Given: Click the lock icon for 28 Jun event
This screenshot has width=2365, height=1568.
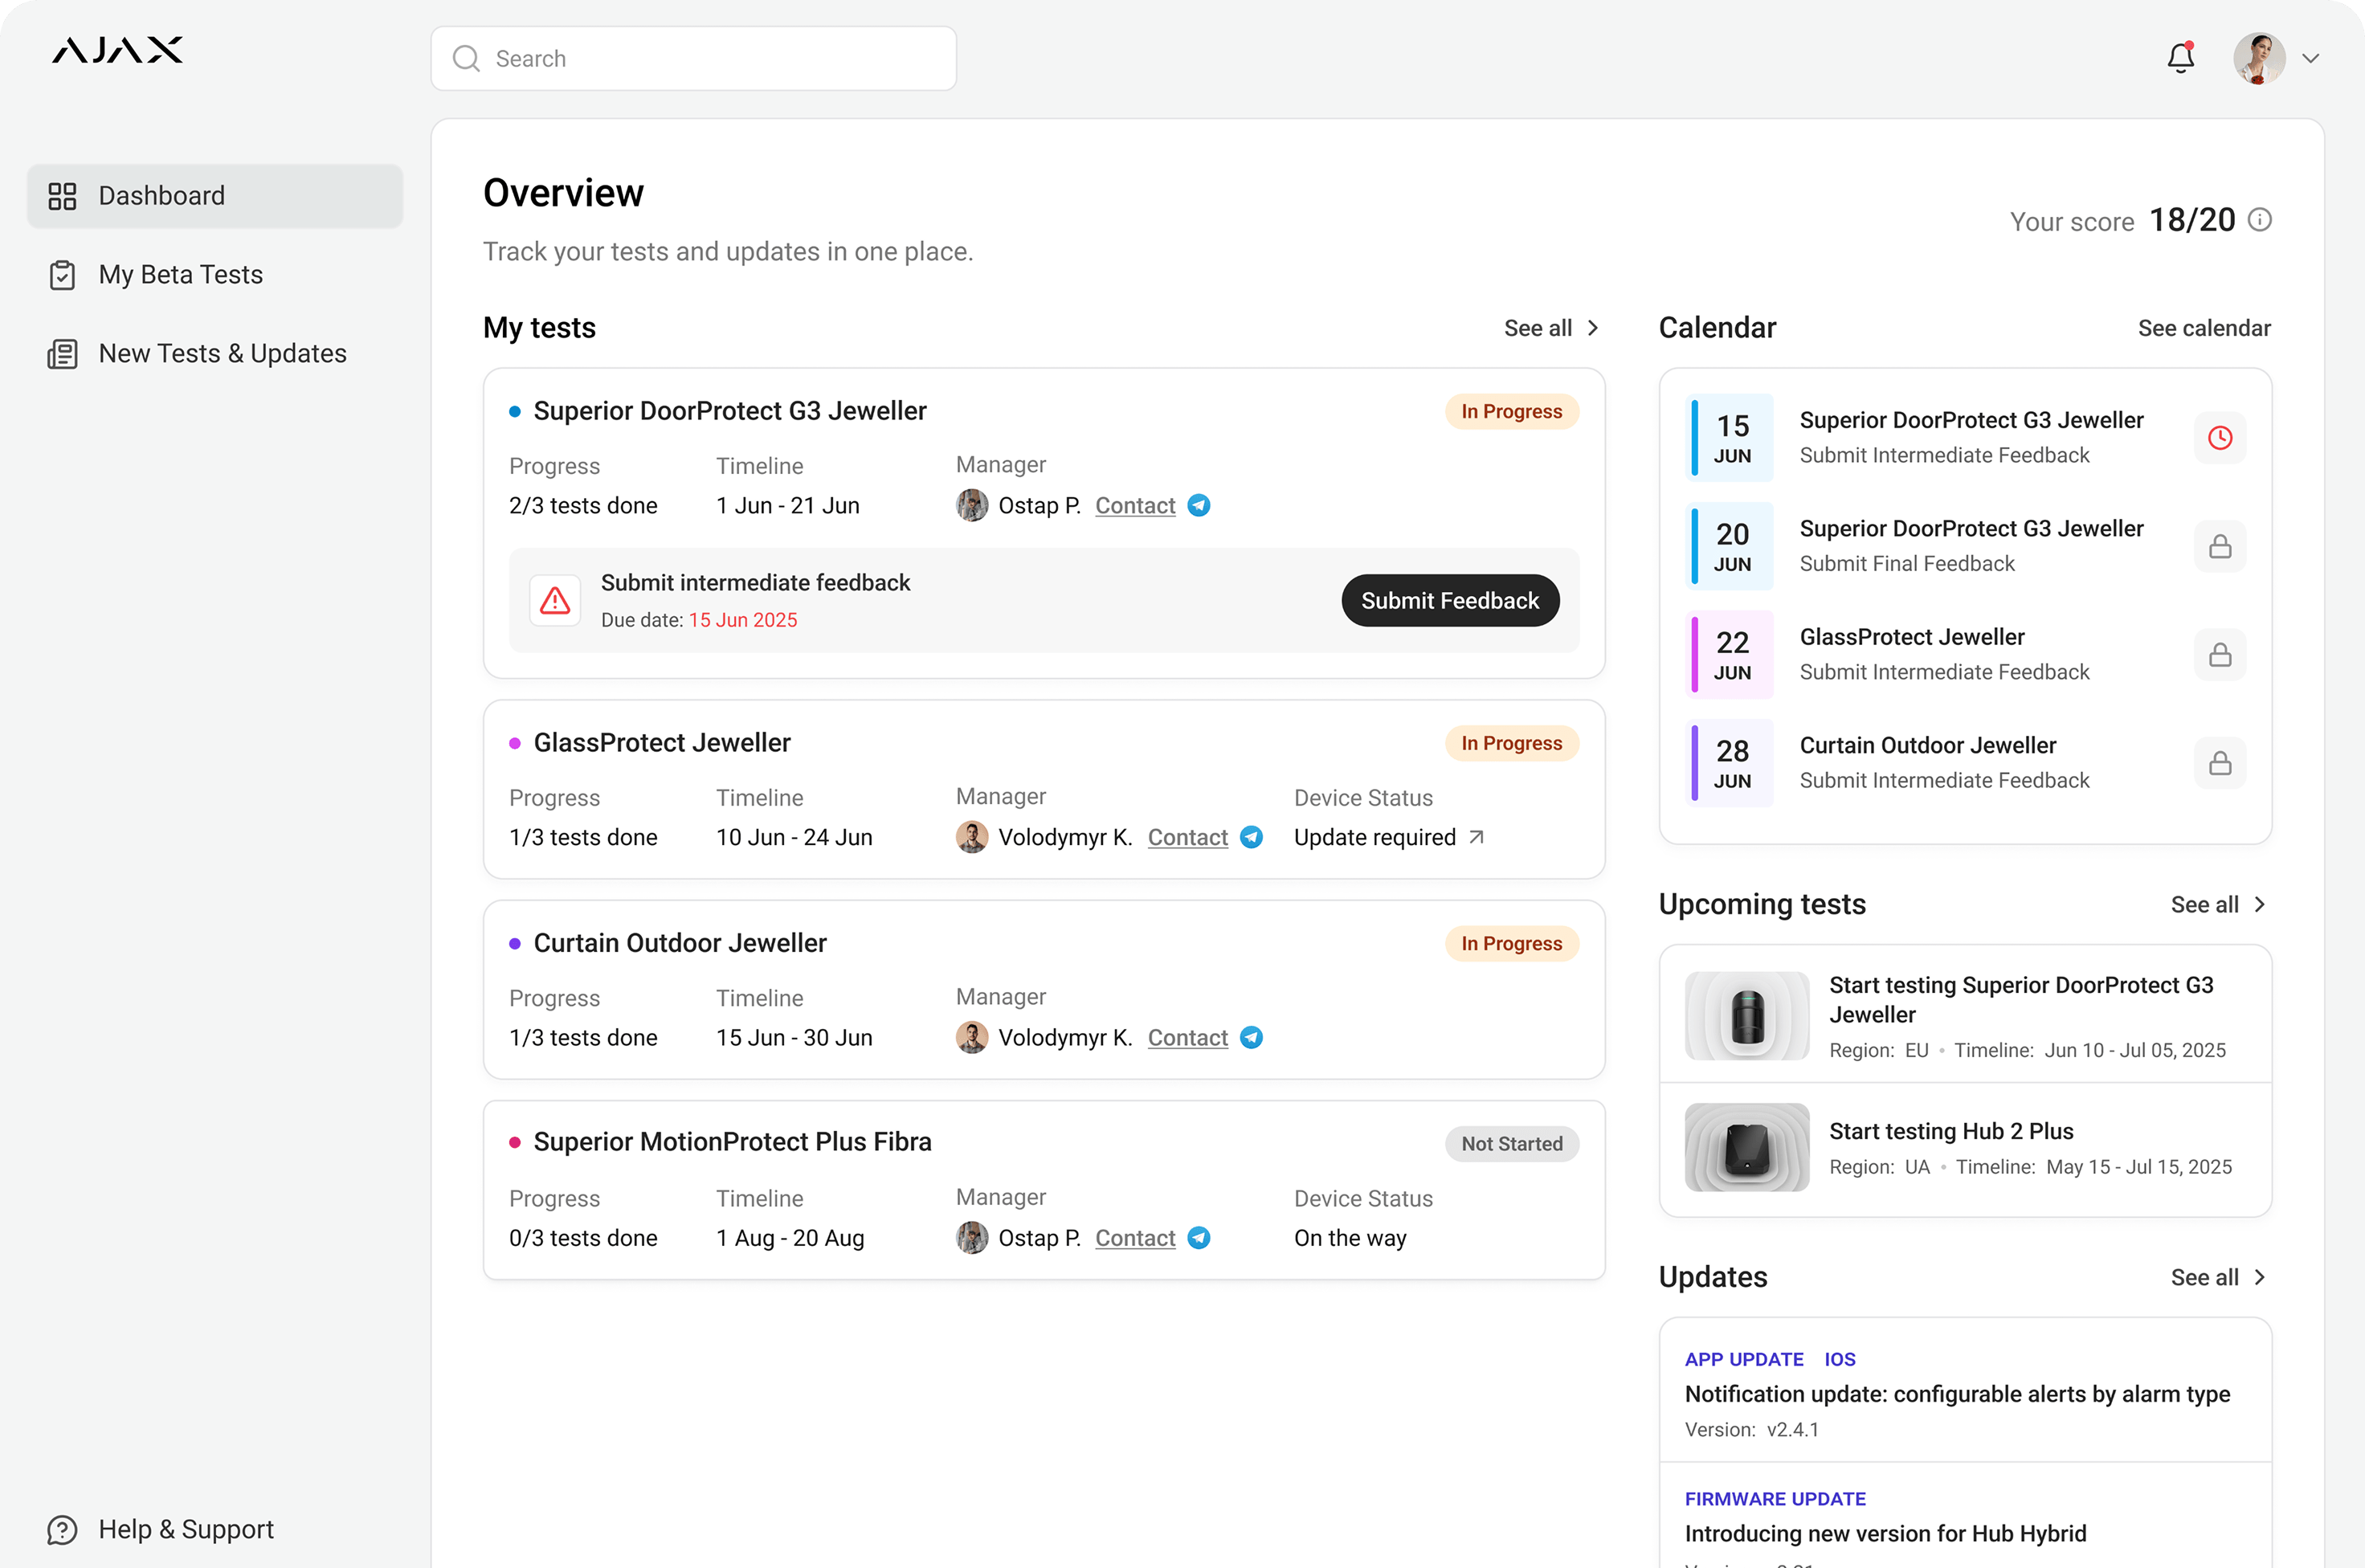Looking at the screenshot, I should click(x=2220, y=763).
